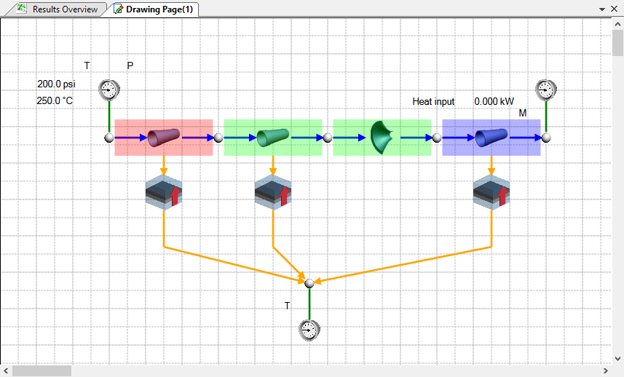
Task: Select the Drawing Page(1) tab
Action: [x=153, y=9]
